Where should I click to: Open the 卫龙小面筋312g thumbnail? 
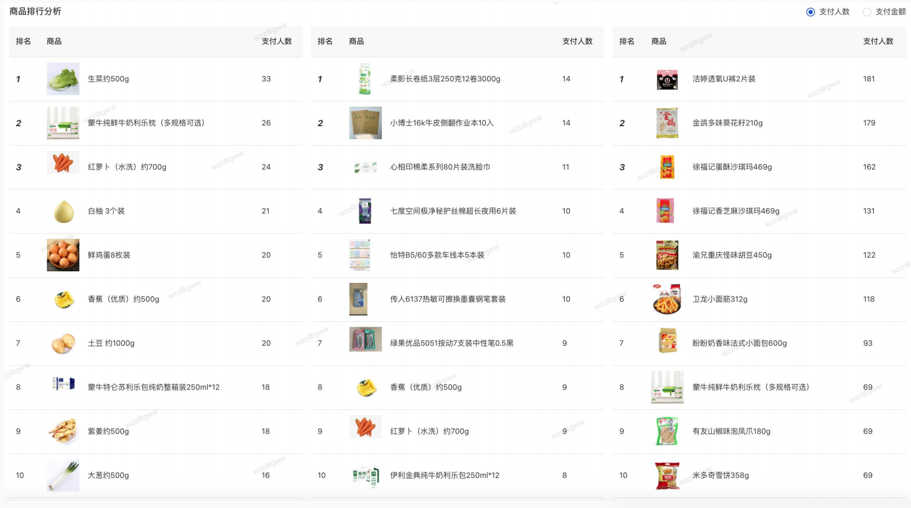(x=667, y=299)
